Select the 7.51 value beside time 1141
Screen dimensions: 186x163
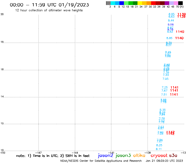coord(164,95)
